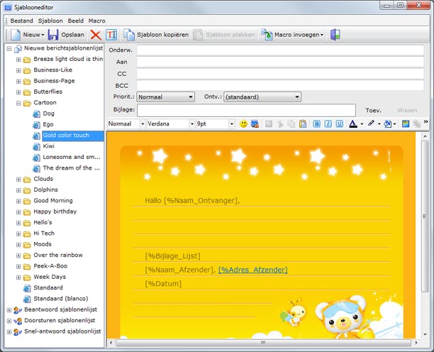
Task: Open the Verdana font dropdown
Action: (x=169, y=123)
